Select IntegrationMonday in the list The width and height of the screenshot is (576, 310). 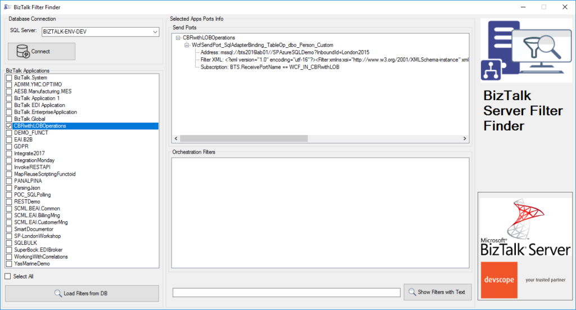pos(34,160)
